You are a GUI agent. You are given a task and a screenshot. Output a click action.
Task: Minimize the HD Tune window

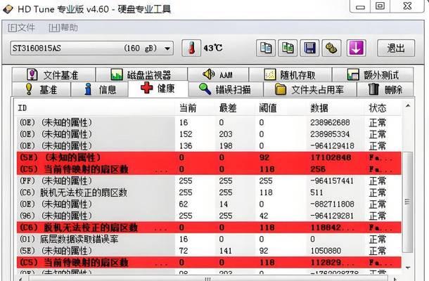pos(360,6)
